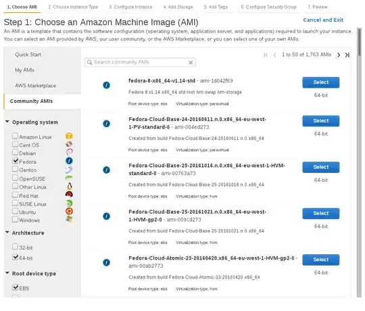Go to the previous page of AMIs
This screenshot has width=365, height=311.
[x=274, y=55]
